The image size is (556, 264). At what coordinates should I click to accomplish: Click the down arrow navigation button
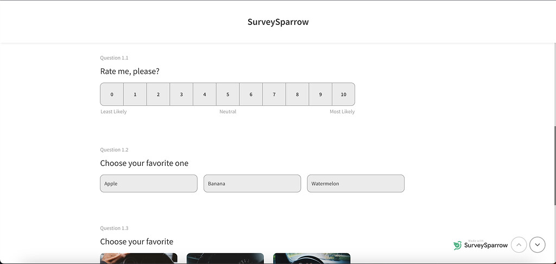click(537, 245)
